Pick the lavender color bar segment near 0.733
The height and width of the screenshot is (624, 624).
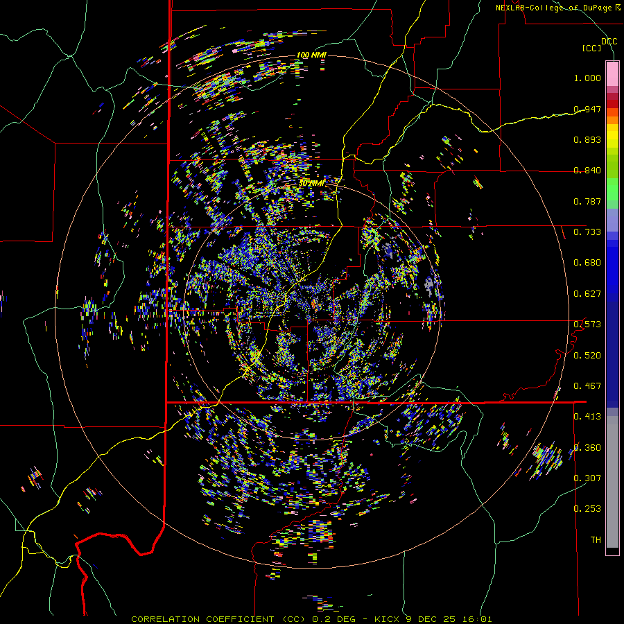click(612, 220)
